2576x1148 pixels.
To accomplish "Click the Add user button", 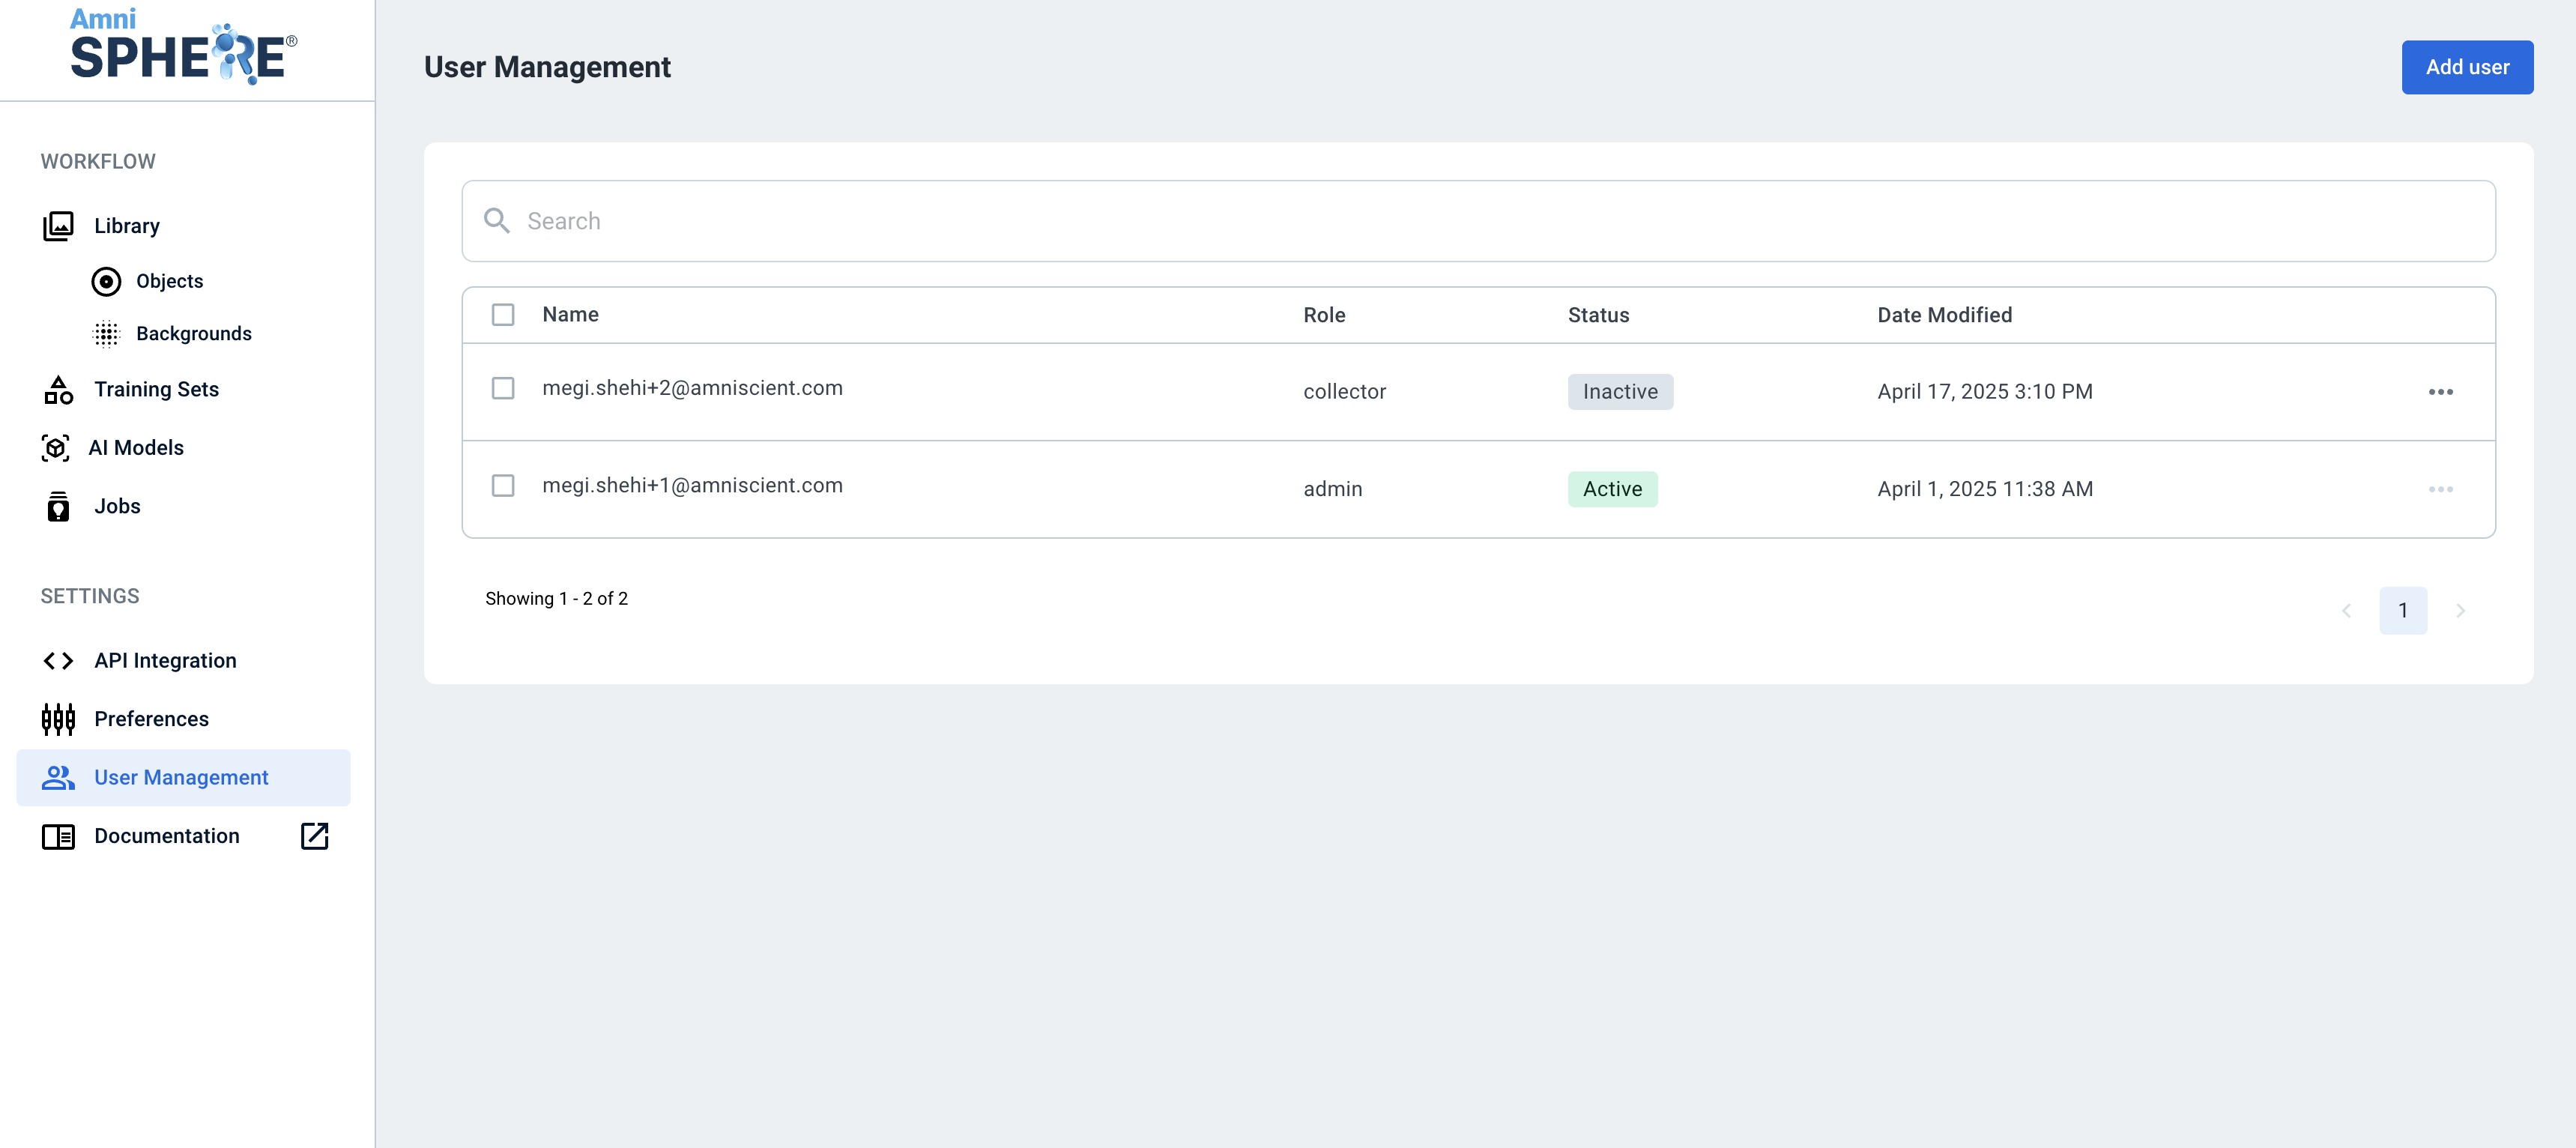I will pos(2467,67).
